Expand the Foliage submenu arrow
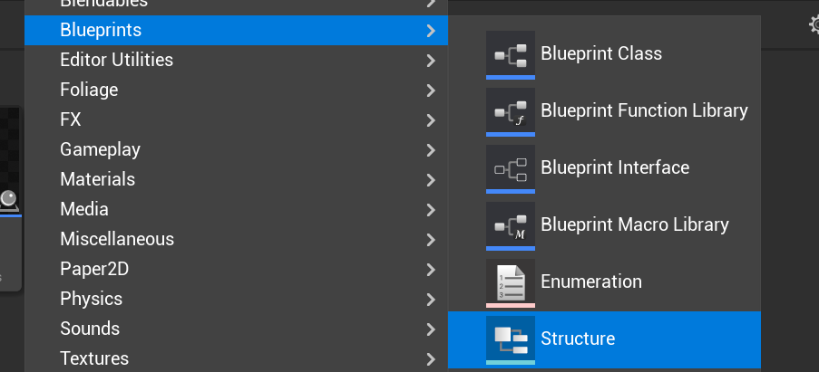The image size is (819, 372). [x=430, y=91]
